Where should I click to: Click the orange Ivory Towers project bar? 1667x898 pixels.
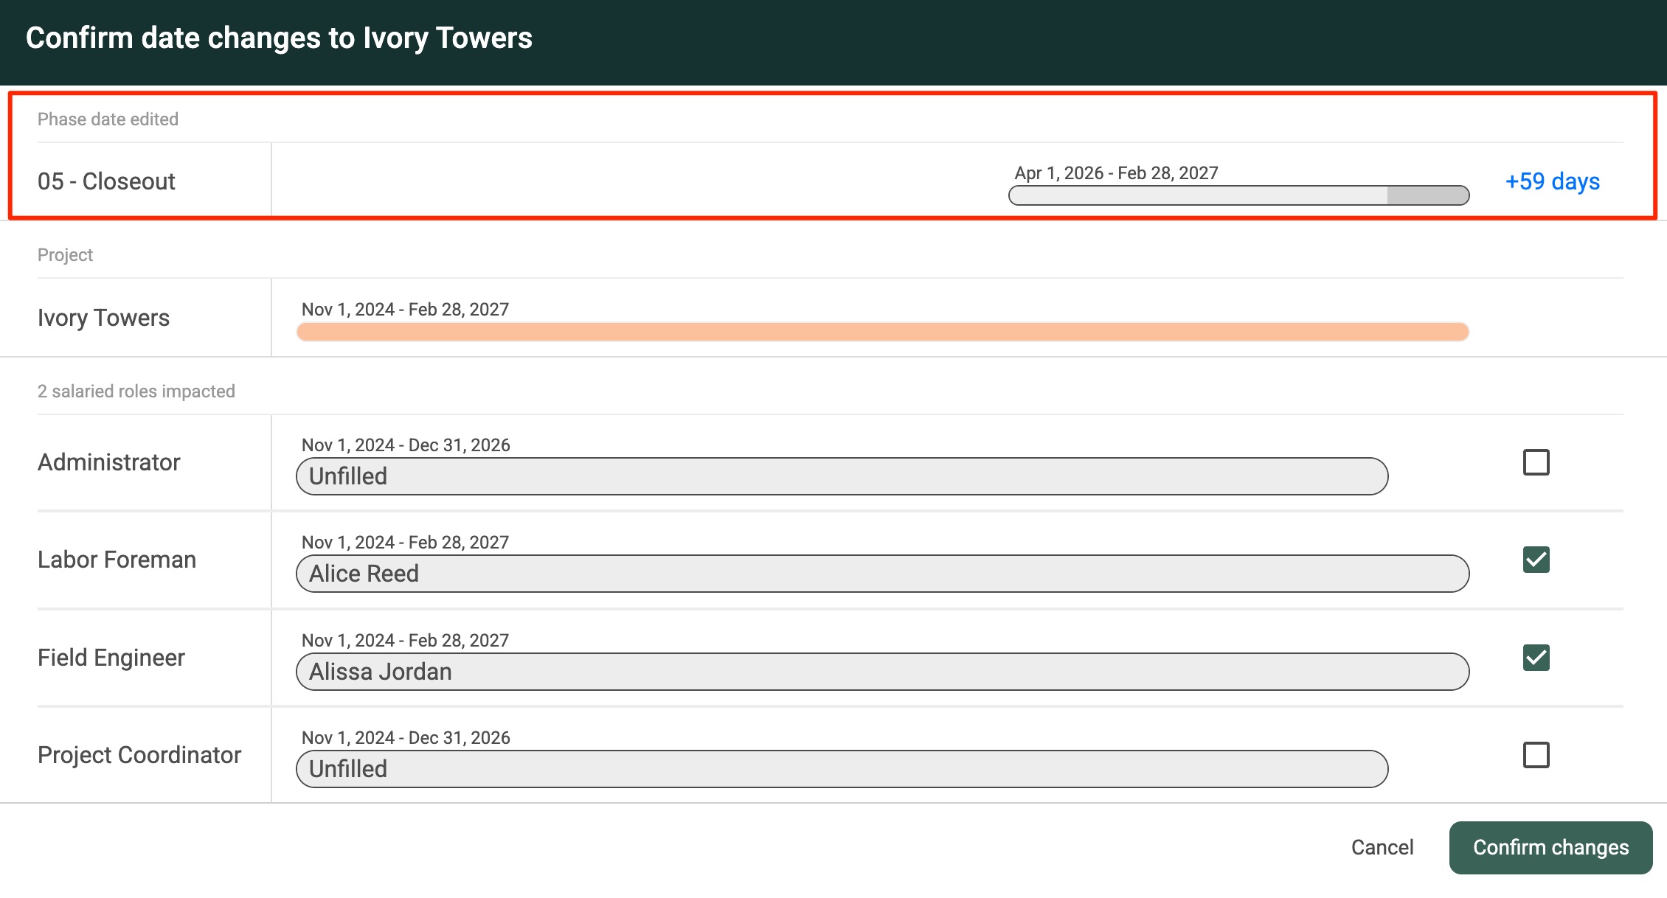coord(882,332)
